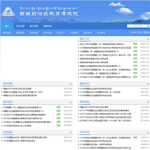Select 学业水平 in the sub navigation
150x150 pixels.
click(60, 33)
